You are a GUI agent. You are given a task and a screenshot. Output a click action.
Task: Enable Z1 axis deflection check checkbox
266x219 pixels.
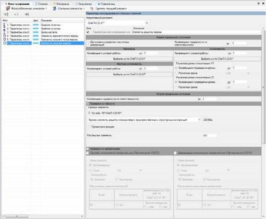(x=87, y=153)
